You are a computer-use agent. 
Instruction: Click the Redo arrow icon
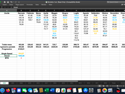point(15,2)
